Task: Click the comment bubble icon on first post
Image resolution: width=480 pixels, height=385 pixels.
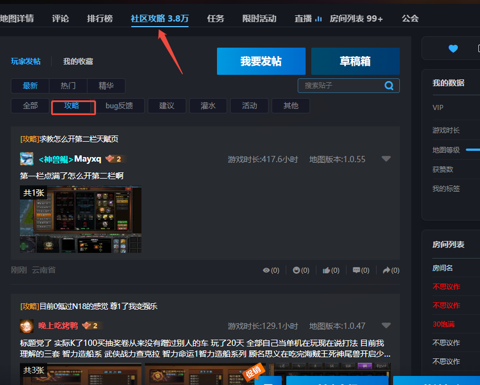Action: click(x=357, y=270)
